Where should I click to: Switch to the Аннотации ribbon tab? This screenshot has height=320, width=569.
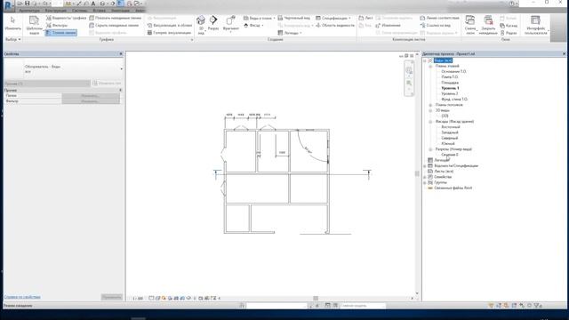[x=120, y=11]
